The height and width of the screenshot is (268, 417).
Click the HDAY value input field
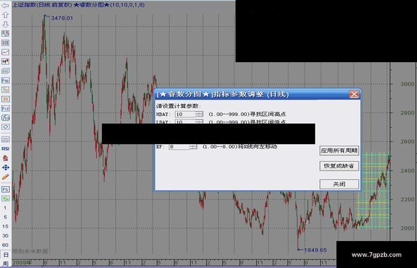click(185, 114)
